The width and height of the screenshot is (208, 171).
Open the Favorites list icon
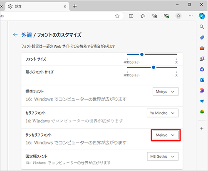pyautogui.click(x=143, y=16)
